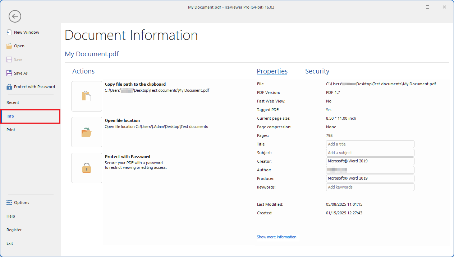The image size is (454, 257).
Task: Click the Last Modified date 05/08/2025 11:01:15
Action: (x=344, y=204)
